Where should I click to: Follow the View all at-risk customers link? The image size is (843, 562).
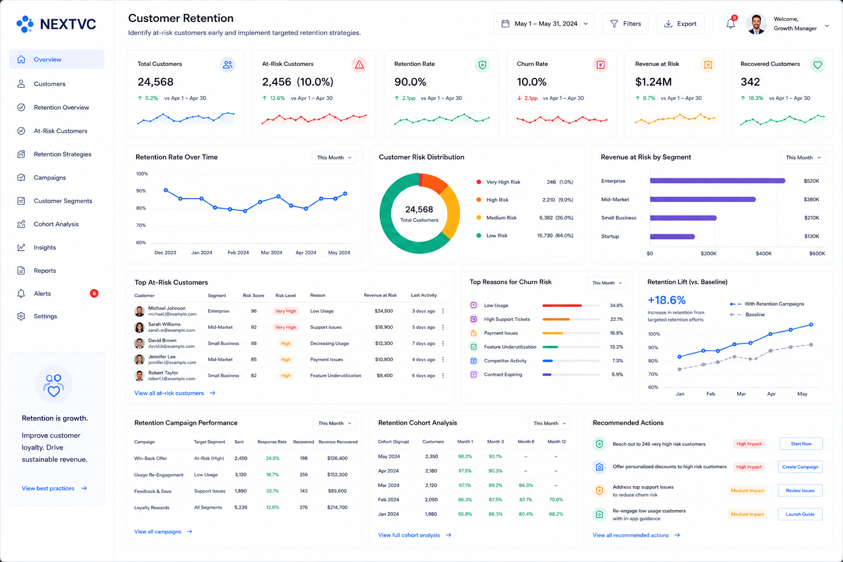click(x=175, y=393)
